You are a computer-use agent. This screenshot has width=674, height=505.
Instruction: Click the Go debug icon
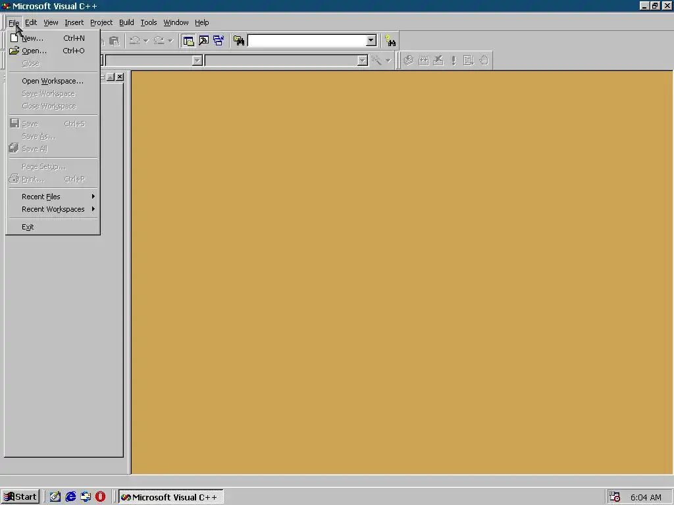click(x=469, y=60)
